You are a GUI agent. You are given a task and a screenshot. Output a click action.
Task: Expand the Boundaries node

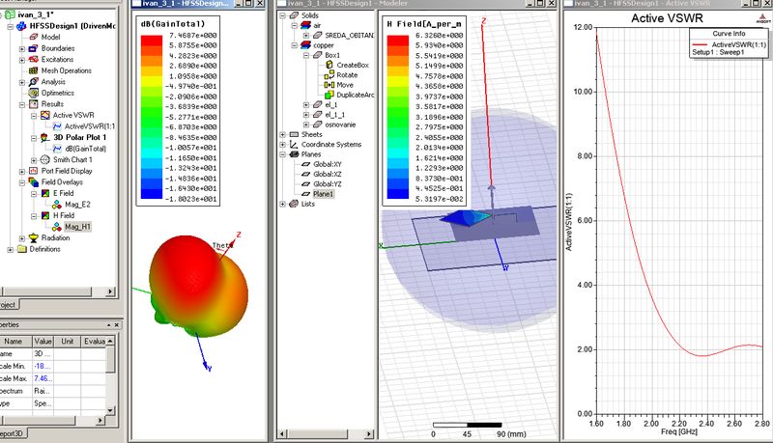(x=21, y=48)
